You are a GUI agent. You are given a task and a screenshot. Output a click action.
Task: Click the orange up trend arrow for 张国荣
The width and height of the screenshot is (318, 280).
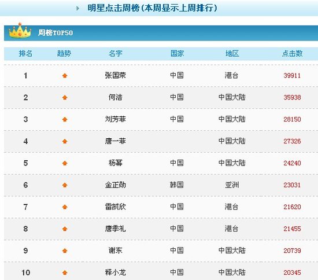(65, 76)
